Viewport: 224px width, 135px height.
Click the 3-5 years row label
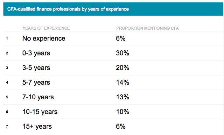[x=36, y=68]
